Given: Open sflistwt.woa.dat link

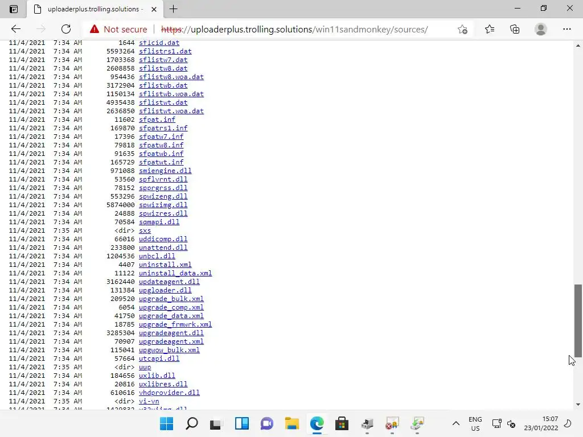Looking at the screenshot, I should pyautogui.click(x=171, y=111).
